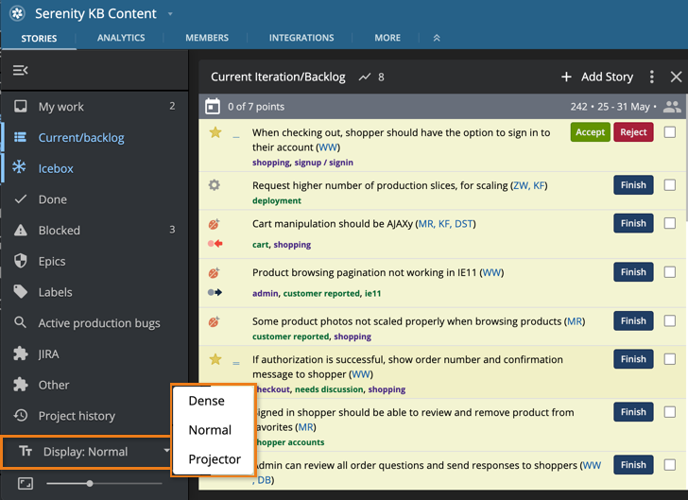688x500 pixels.
Task: Select checkbox for production slices story
Action: point(670,185)
